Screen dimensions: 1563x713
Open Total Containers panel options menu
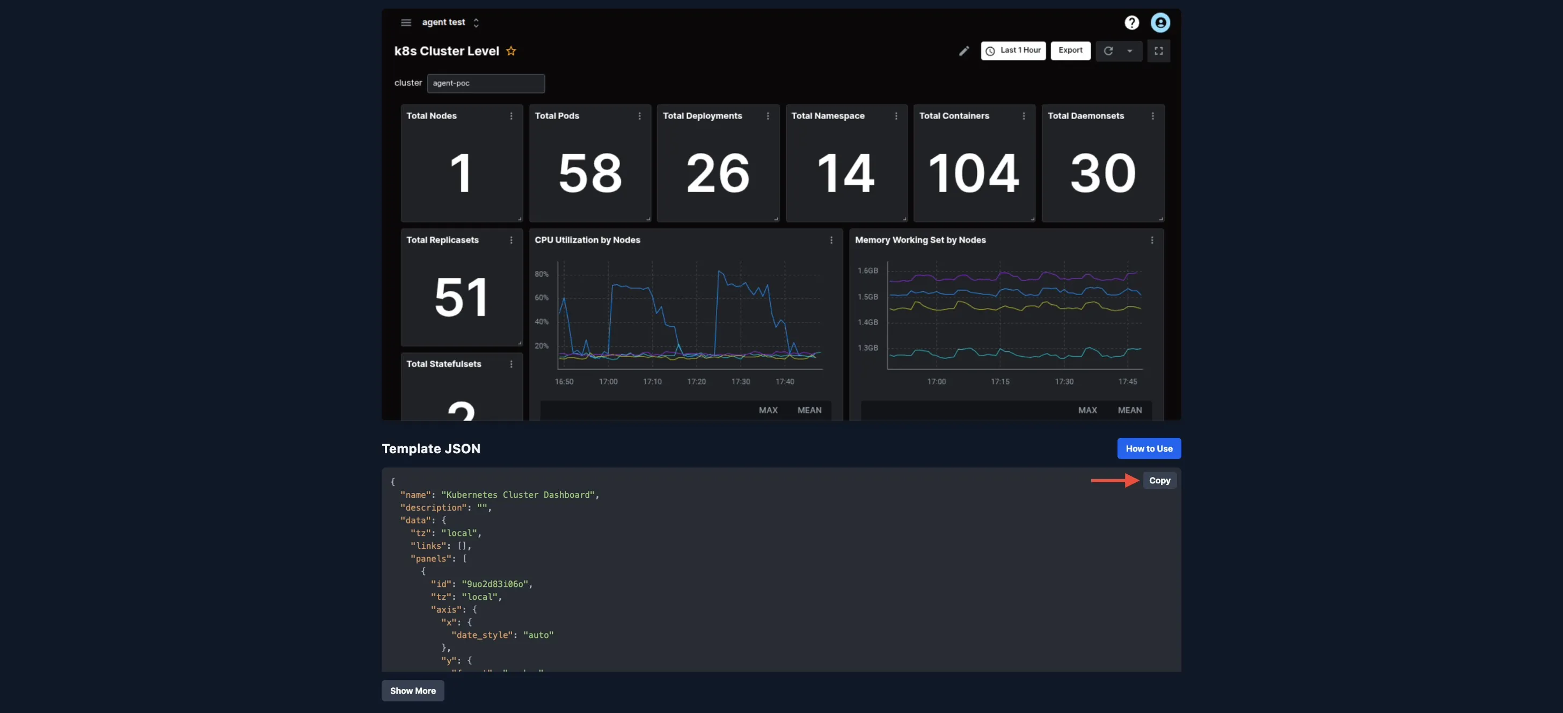pyautogui.click(x=1024, y=116)
